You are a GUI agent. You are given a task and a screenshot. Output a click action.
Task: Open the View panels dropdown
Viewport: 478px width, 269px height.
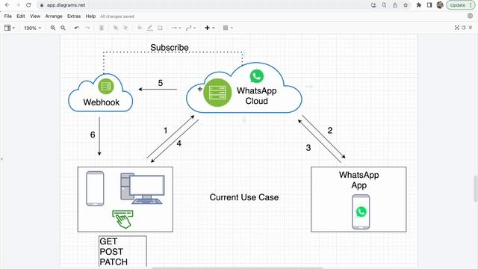tap(10, 28)
